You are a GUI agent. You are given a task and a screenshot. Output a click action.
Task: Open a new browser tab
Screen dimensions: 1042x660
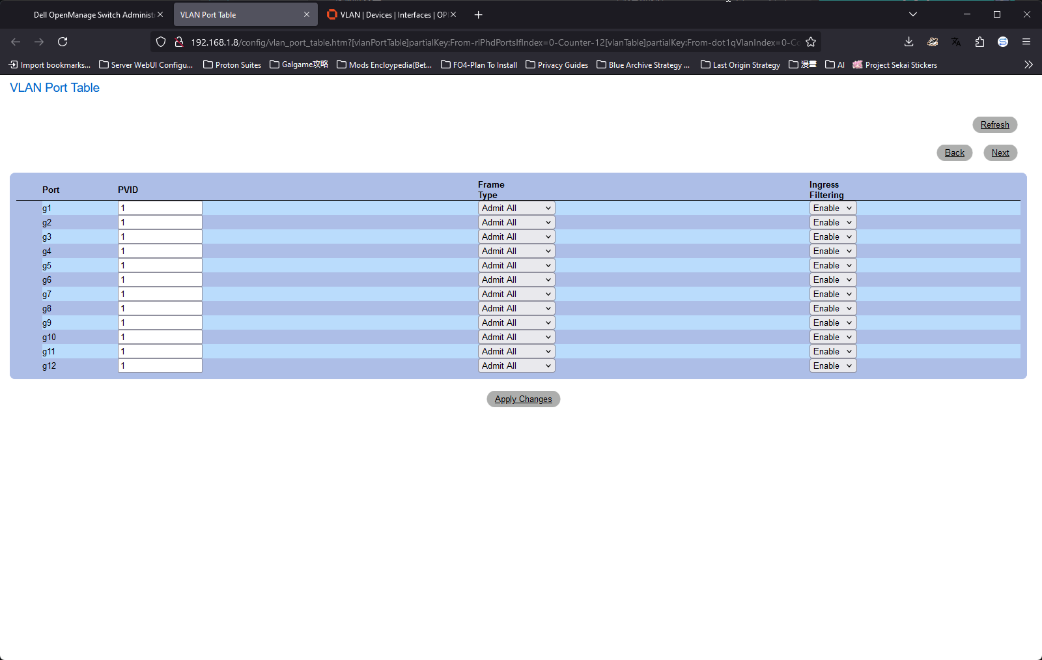pos(479,14)
